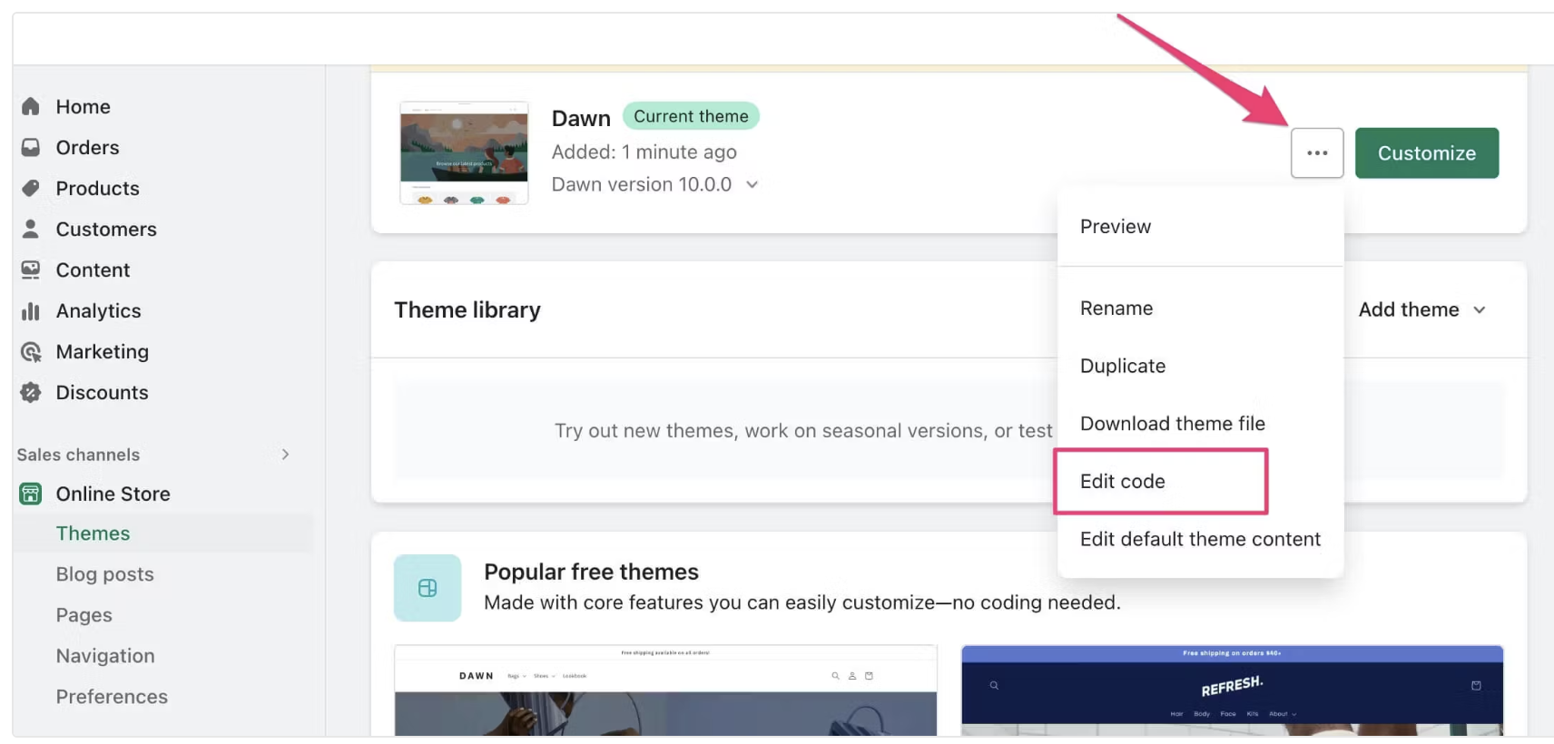Open Navigation under Online Store

[105, 656]
